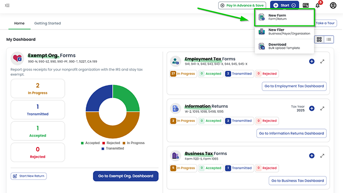Filter Information Returns Accepted badge
343x193 pixels.
211,120
